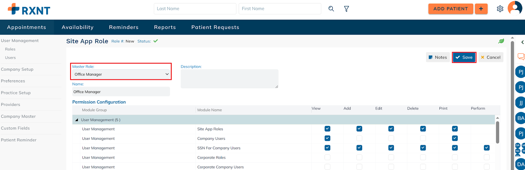This screenshot has height=170, width=525.
Task: Collapse right panel with chevron arrow
Action: (x=522, y=42)
